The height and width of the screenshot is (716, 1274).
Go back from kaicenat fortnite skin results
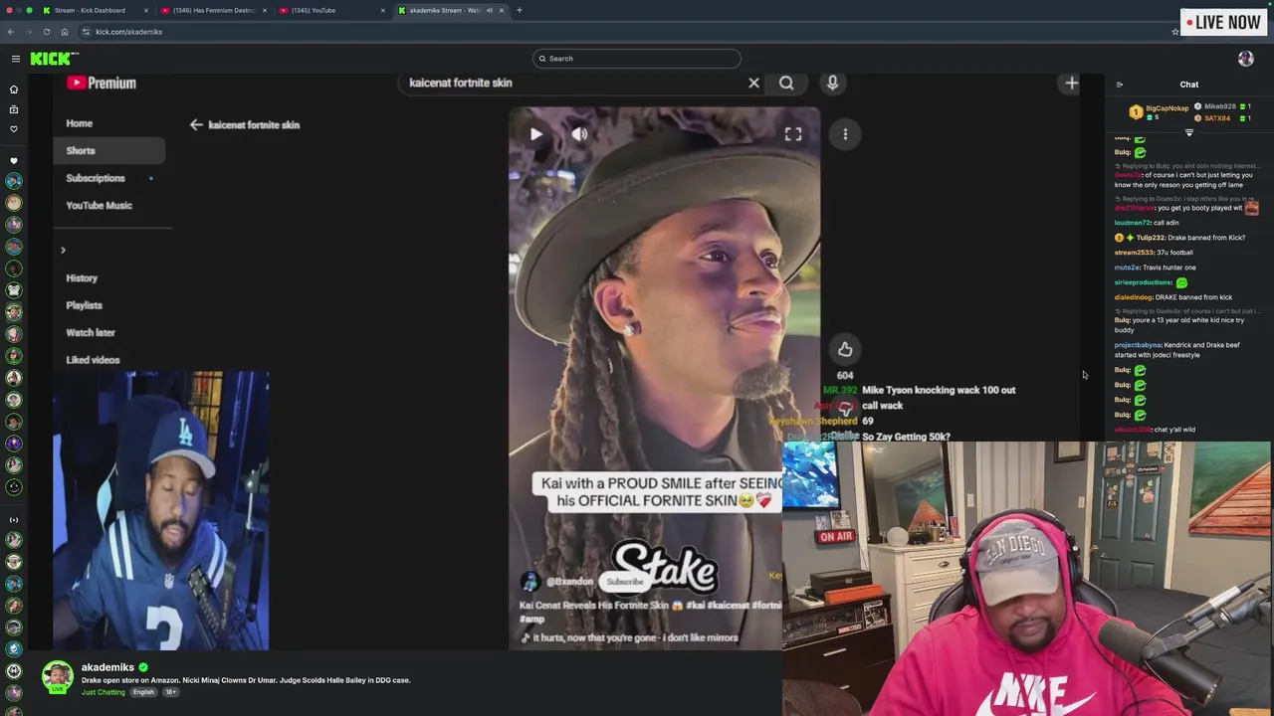click(196, 125)
